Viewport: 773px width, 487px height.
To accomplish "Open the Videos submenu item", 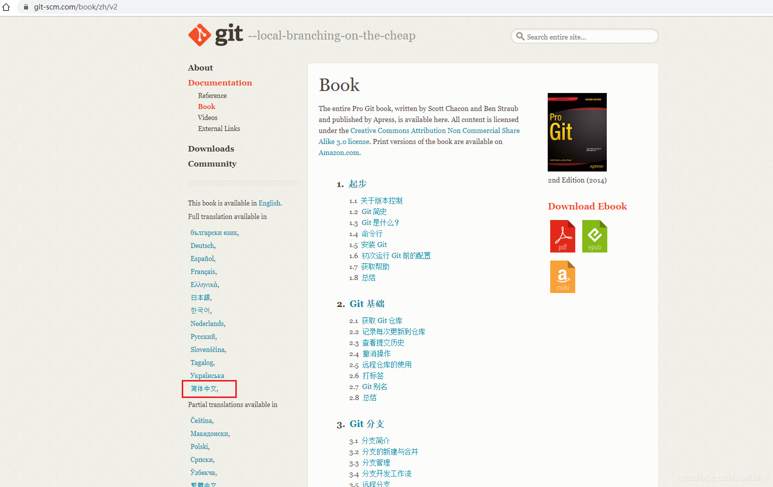I will coord(207,117).
